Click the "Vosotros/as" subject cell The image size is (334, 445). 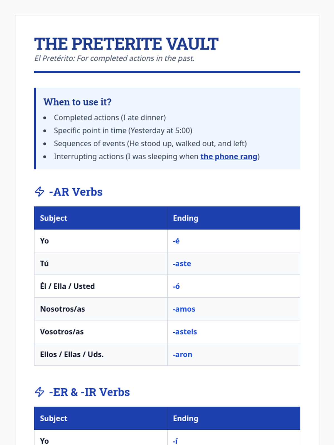pyautogui.click(x=62, y=332)
